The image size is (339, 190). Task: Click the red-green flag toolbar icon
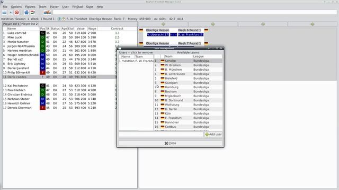(33, 12)
